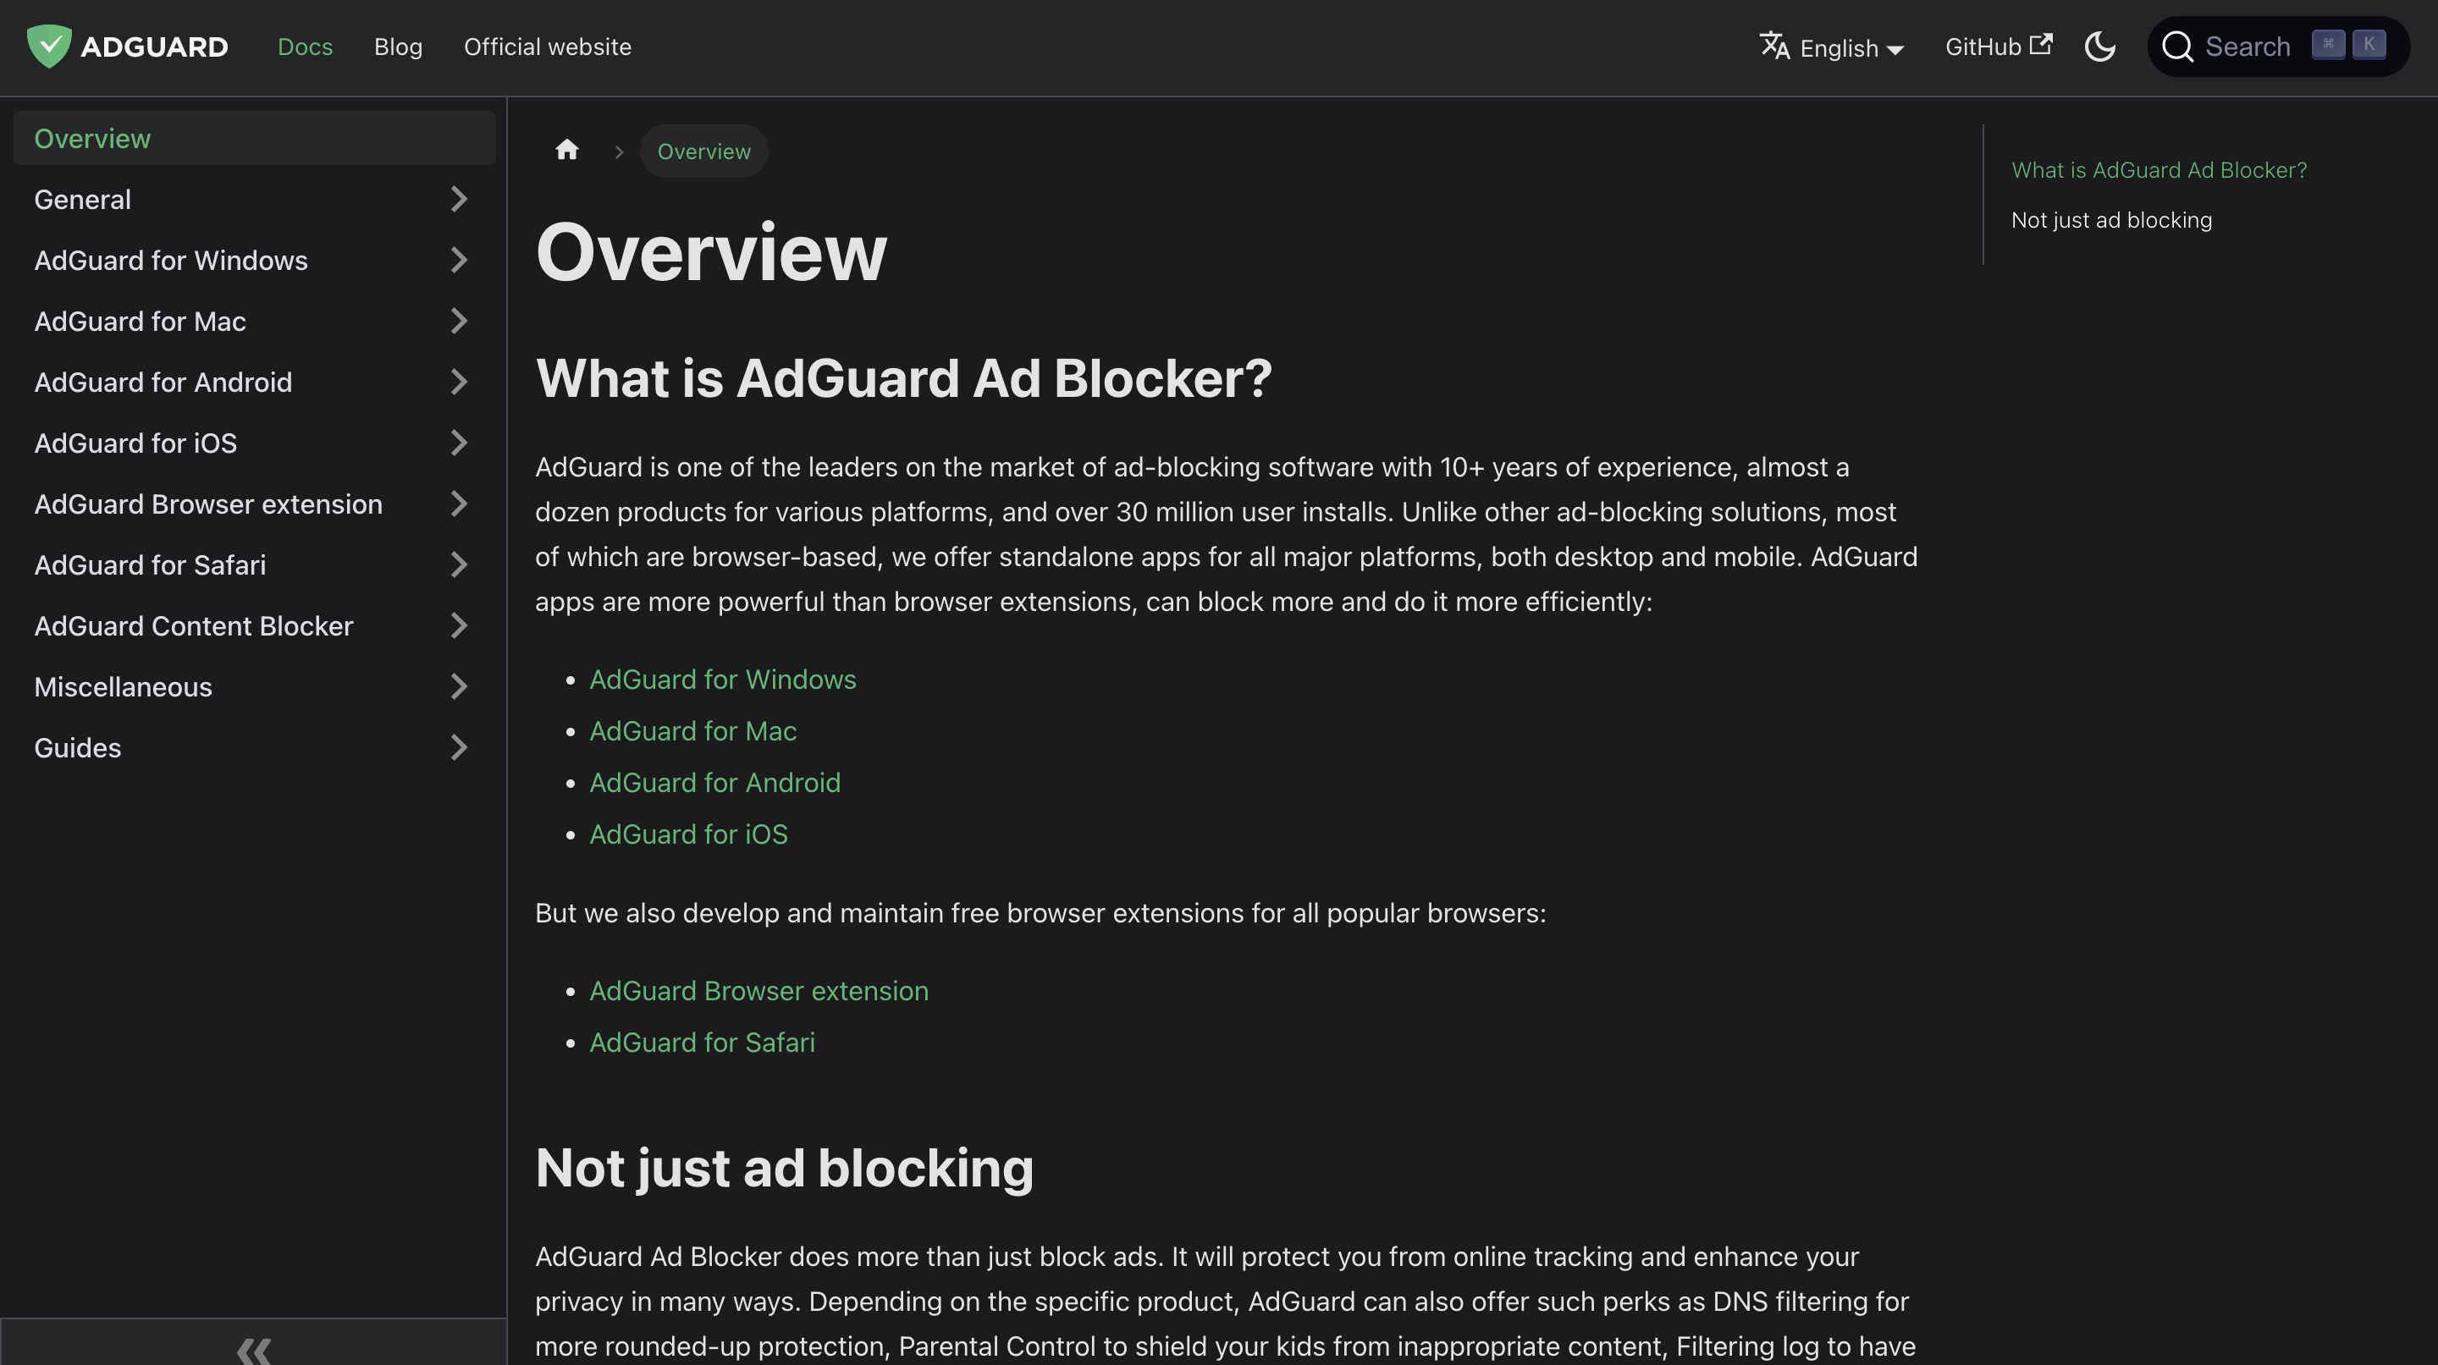The width and height of the screenshot is (2438, 1365).
Task: Follow the AdGuard for Safari article link
Action: (701, 1043)
